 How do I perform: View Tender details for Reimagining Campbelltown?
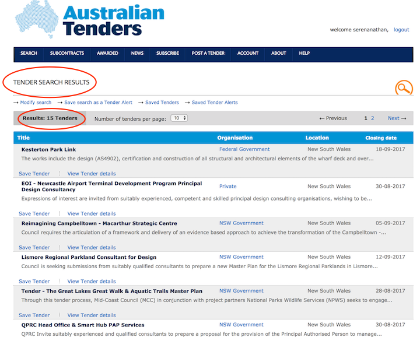pyautogui.click(x=92, y=248)
